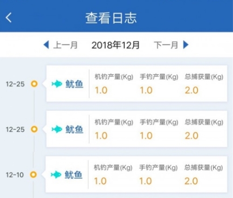233x198 pixels.
Task: Select the first 12-25 timeline circle marker
Action: pos(34,84)
